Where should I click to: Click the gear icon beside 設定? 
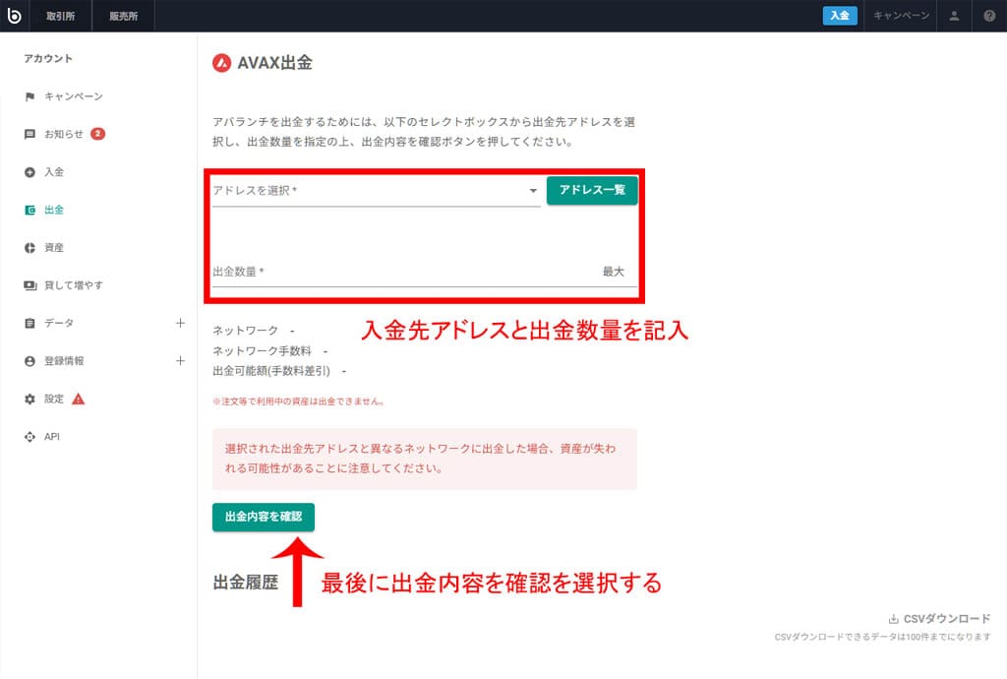pyautogui.click(x=30, y=399)
